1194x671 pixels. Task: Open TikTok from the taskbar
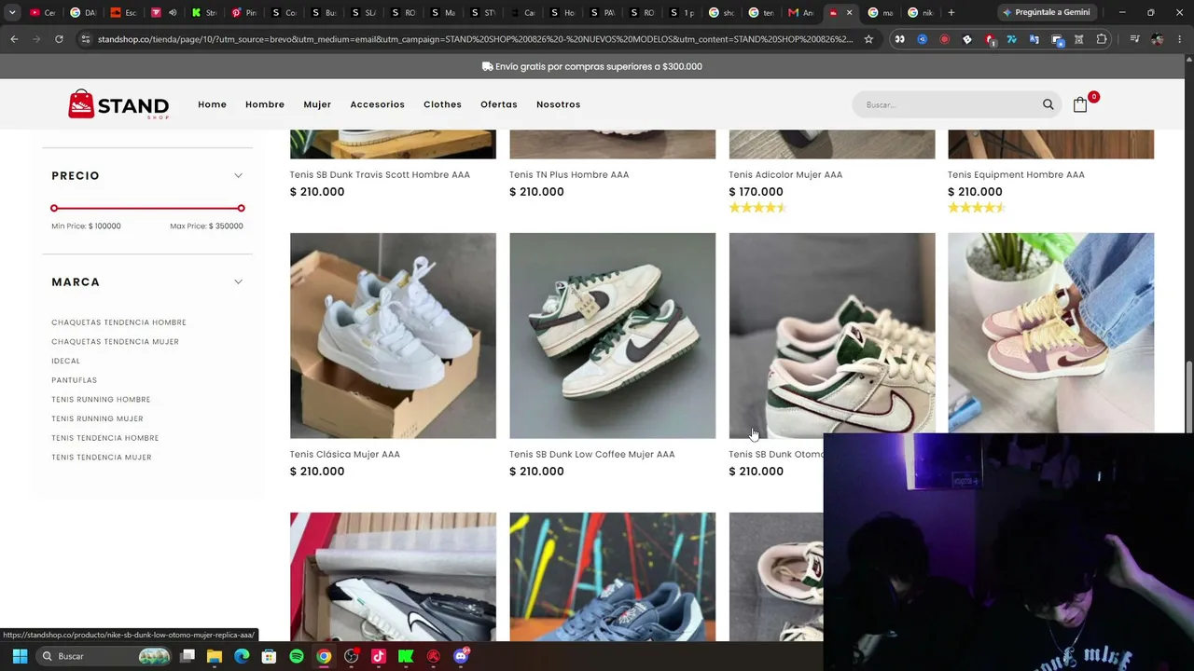click(x=379, y=656)
